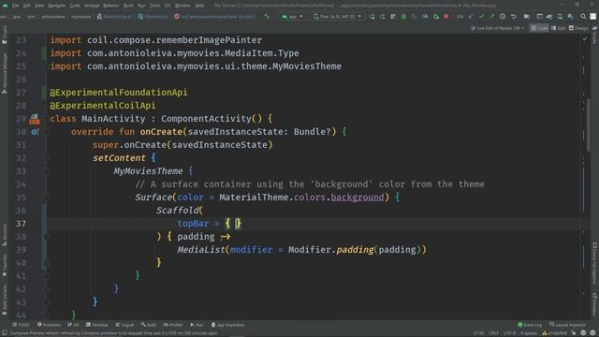This screenshot has width=599, height=337.
Task: Click the mymovies breadcrumb folder
Action: click(81, 17)
